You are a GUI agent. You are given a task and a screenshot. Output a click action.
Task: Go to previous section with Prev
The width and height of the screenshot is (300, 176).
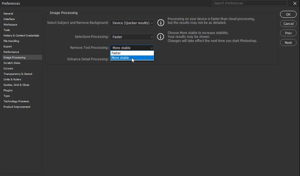click(x=288, y=33)
